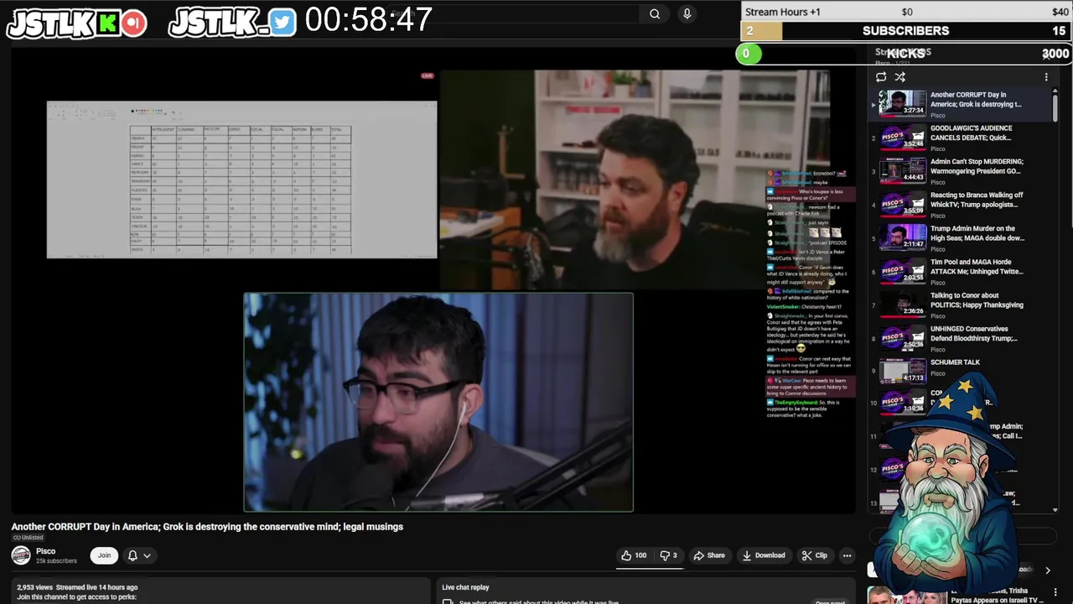The image size is (1073, 604).
Task: Click the next-chevron arrow beside related chips
Action: coord(1047,570)
